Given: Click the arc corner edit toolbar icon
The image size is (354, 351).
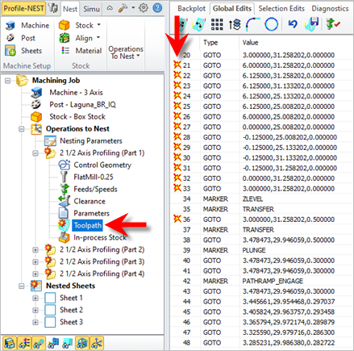Looking at the screenshot, I should 252,24.
